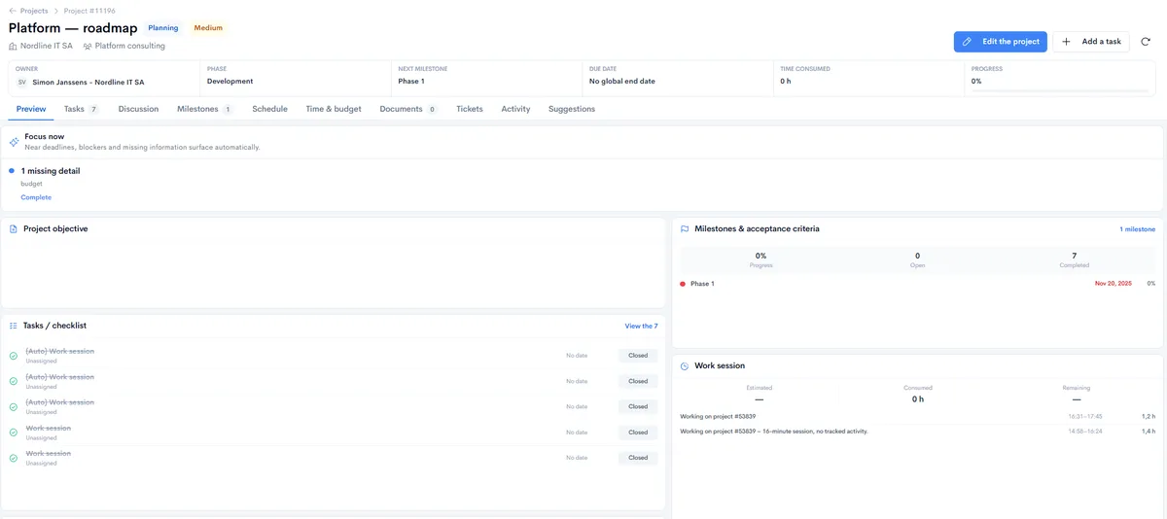Toggle check circle of fourth task, Work session
This screenshot has height=519, width=1167.
tap(14, 432)
